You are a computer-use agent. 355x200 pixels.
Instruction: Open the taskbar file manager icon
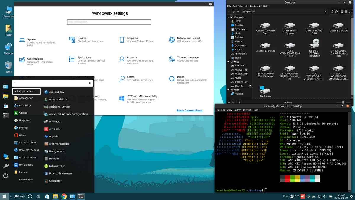tap(55, 196)
